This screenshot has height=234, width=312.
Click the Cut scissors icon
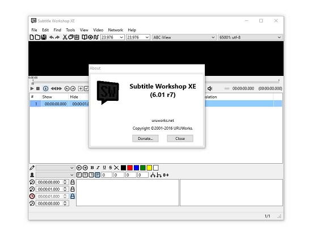coord(65,37)
